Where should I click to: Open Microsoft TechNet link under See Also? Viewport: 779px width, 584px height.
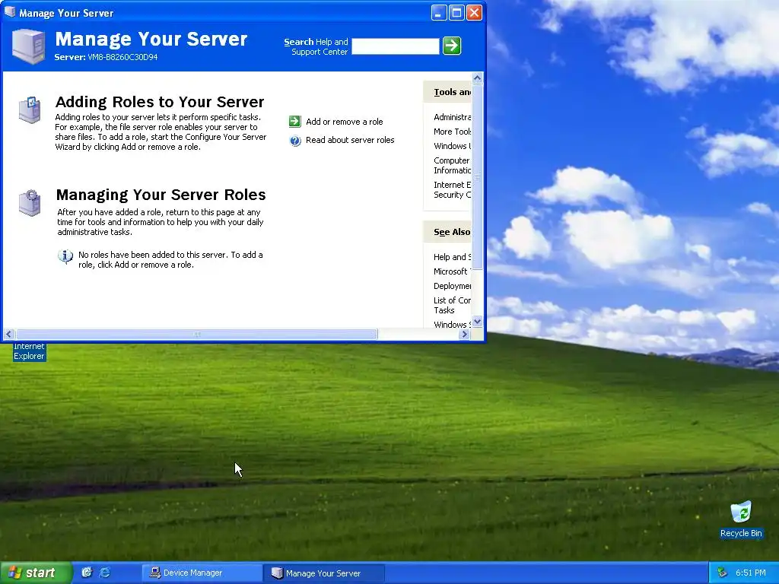coord(451,271)
